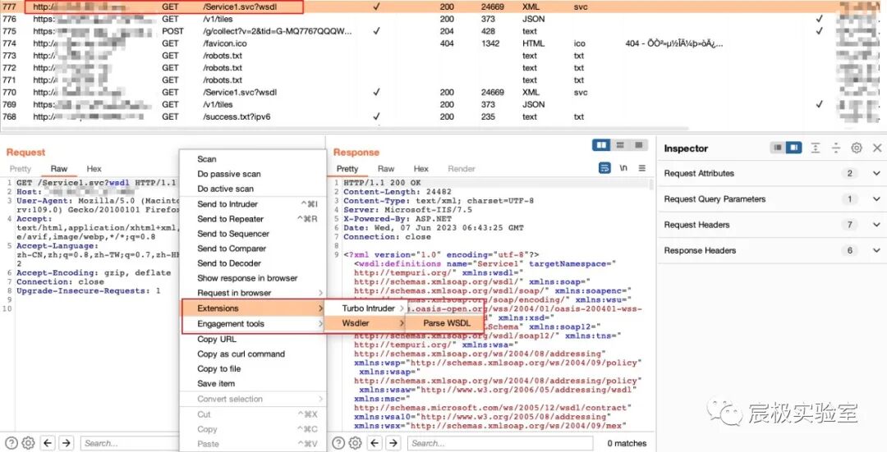Expand all Inspector sections icon
887x452 pixels.
816,148
